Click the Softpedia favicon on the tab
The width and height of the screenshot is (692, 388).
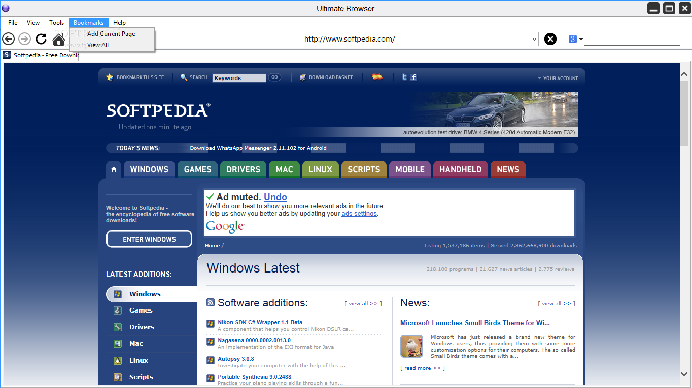(7, 55)
